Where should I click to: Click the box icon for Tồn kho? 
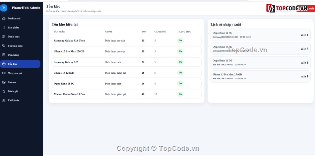point(4,64)
